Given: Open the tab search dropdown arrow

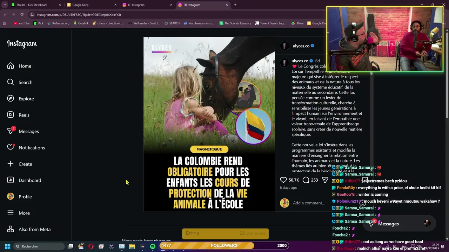Looking at the screenshot, I should click(x=5, y=5).
